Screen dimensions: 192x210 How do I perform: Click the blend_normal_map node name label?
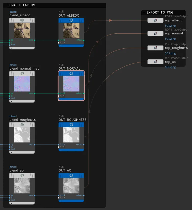tap(24, 69)
